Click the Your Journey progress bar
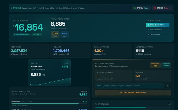178x110 pixels. (133, 107)
